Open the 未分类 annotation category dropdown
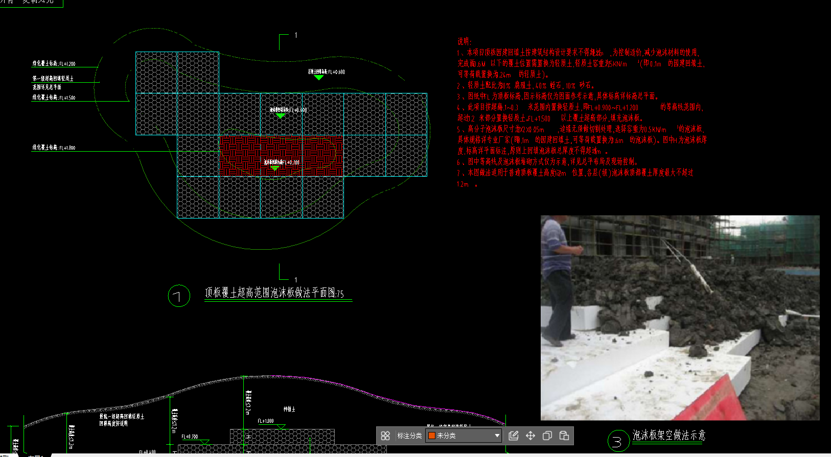 pyautogui.click(x=464, y=436)
